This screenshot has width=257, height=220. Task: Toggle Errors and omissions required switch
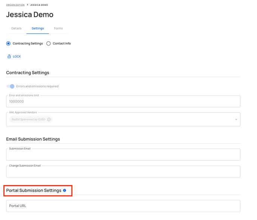point(10,86)
